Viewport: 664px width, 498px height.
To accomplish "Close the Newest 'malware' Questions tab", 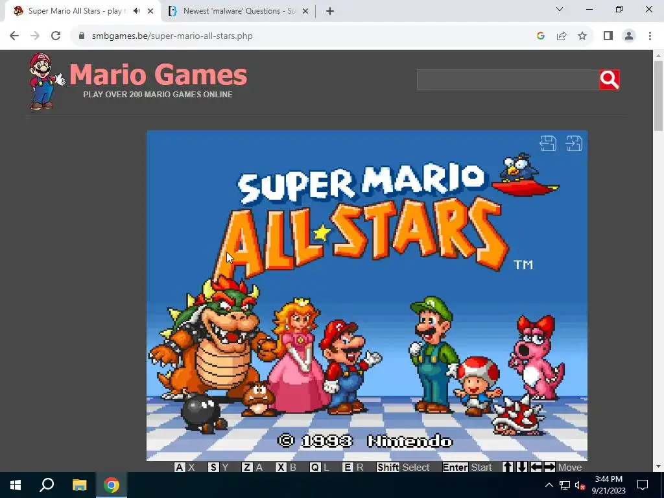I will [x=305, y=11].
